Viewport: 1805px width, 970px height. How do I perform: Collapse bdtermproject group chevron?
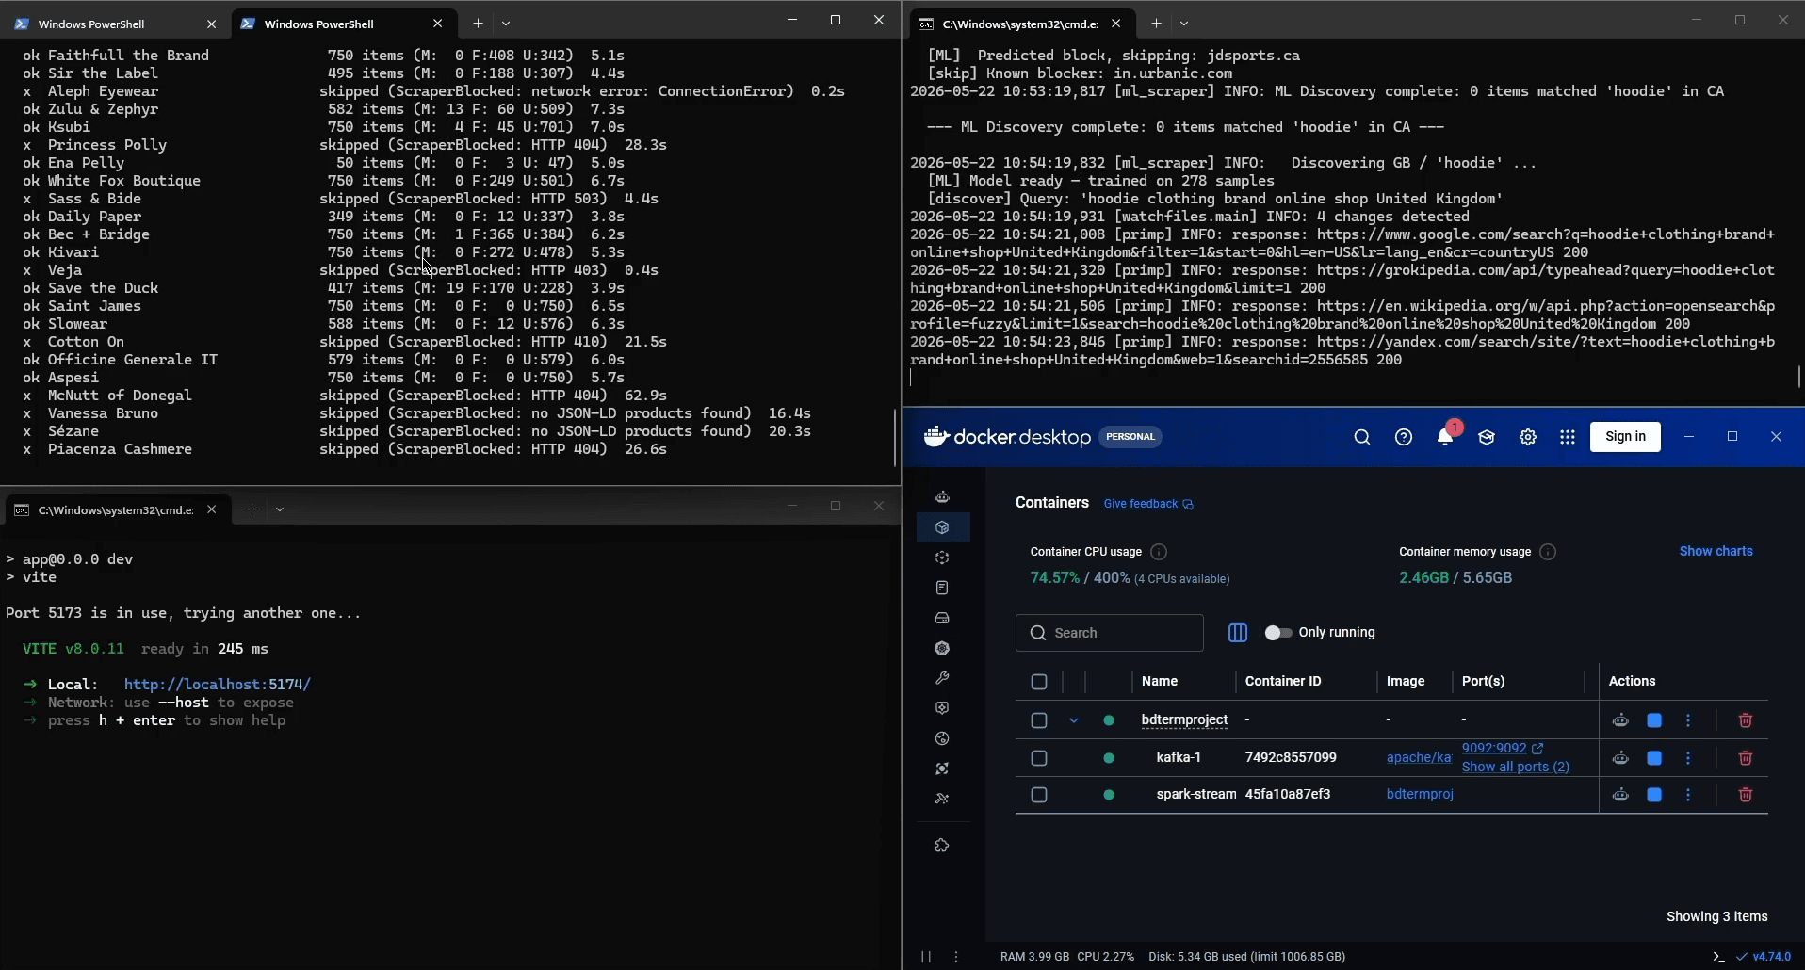pos(1074,720)
